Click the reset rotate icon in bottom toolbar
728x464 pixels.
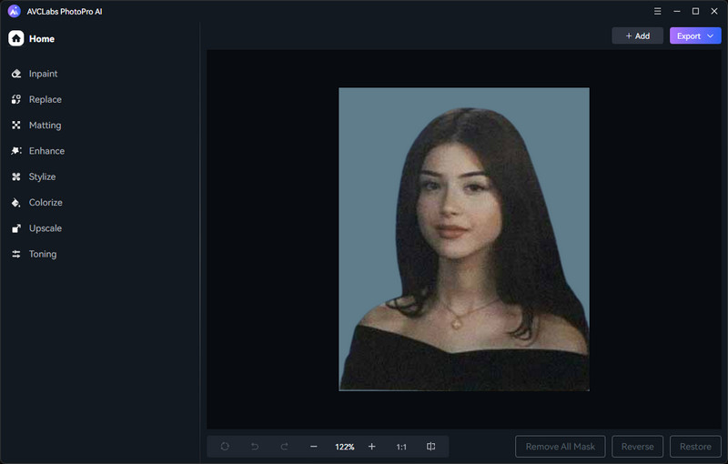225,447
